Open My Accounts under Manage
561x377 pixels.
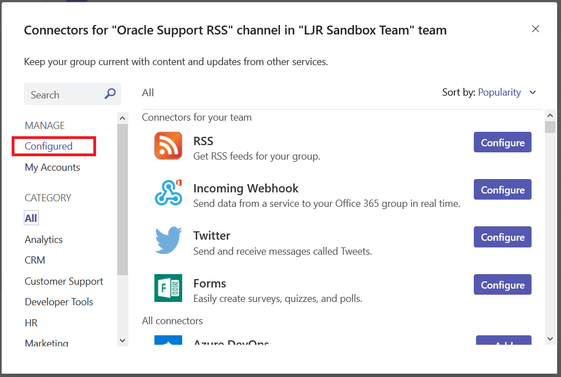[x=52, y=167]
